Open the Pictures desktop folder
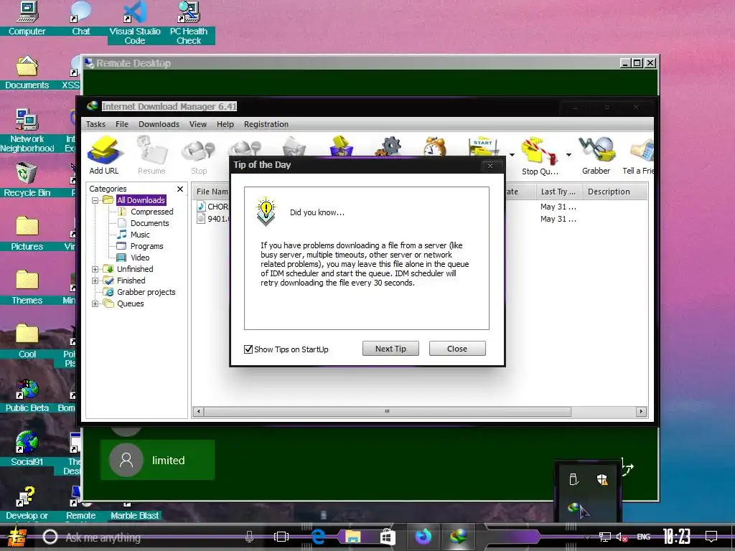Screen dimensions: 735x551 27,227
